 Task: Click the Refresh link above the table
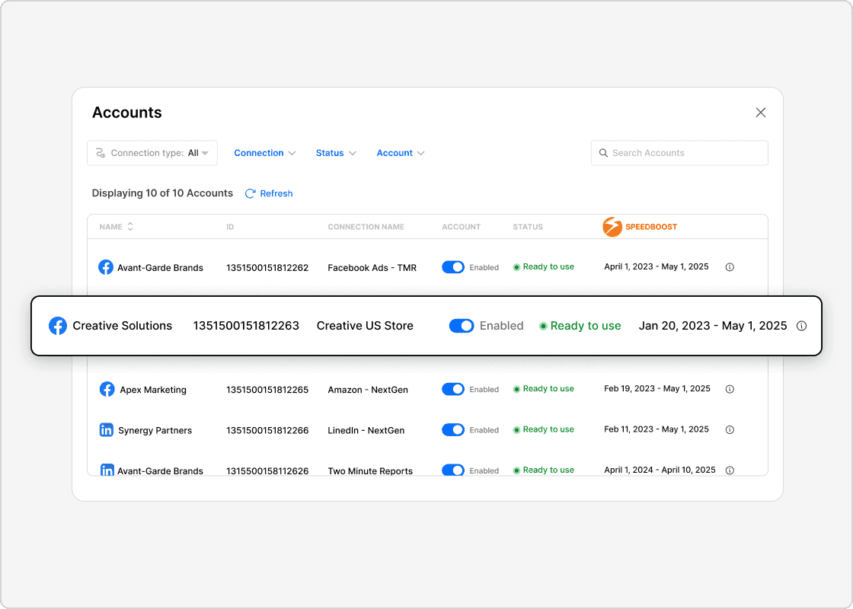point(268,193)
